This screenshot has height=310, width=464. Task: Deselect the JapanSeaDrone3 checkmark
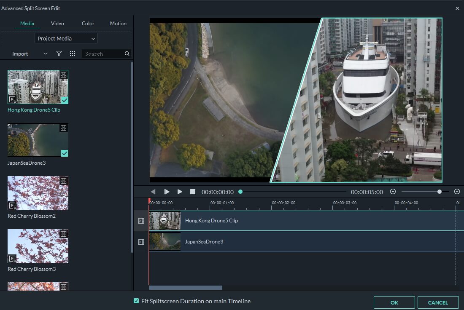point(64,154)
